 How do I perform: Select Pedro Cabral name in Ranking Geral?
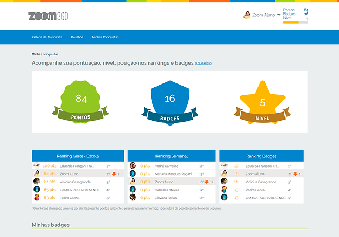coord(70,198)
